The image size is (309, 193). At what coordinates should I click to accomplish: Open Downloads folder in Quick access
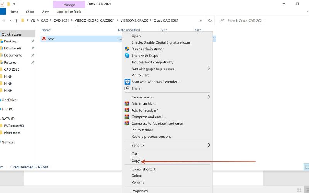[13, 48]
